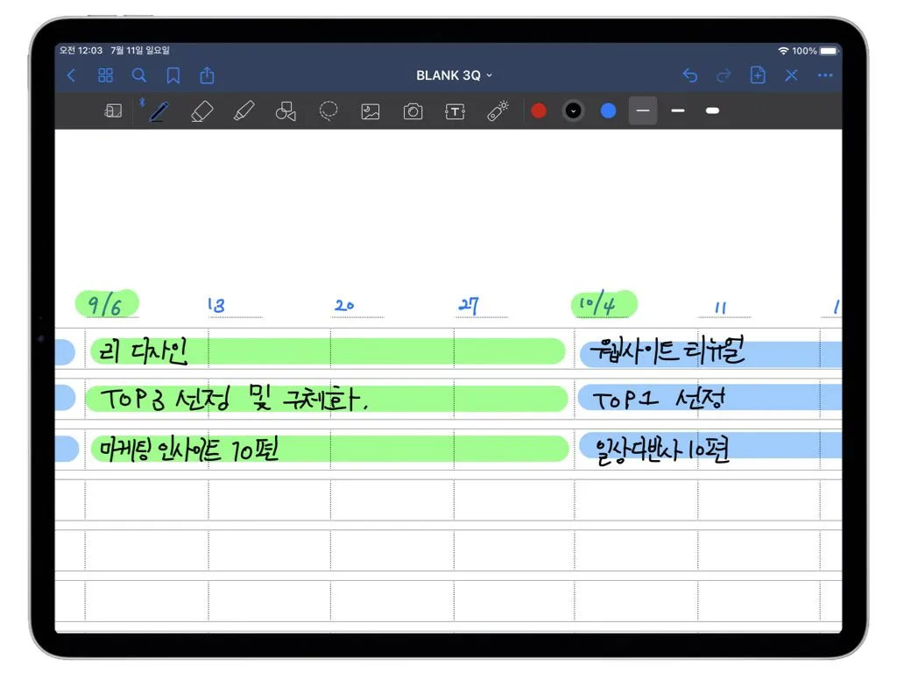Image resolution: width=897 pixels, height=673 pixels.
Task: Tap the 13 date header
Action: click(216, 305)
